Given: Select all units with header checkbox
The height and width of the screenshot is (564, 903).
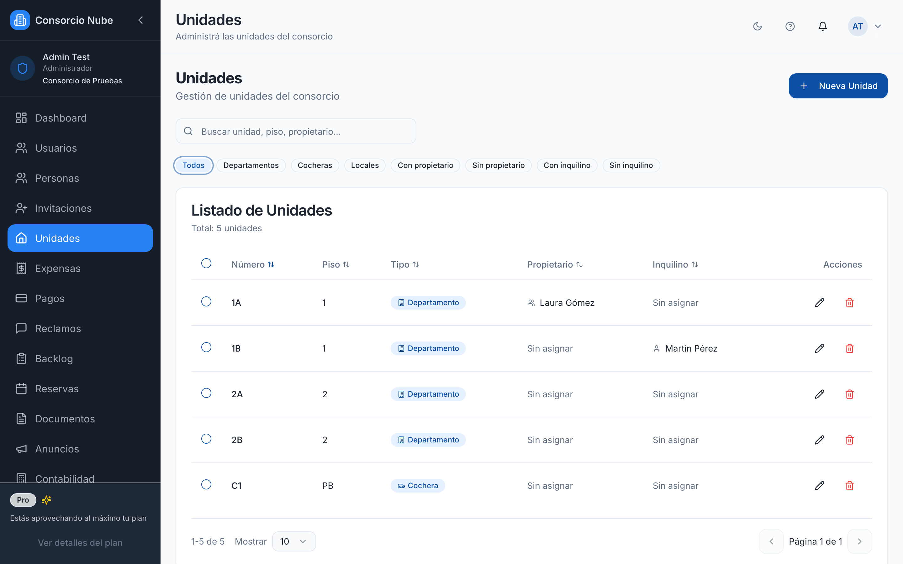Looking at the screenshot, I should click(206, 263).
